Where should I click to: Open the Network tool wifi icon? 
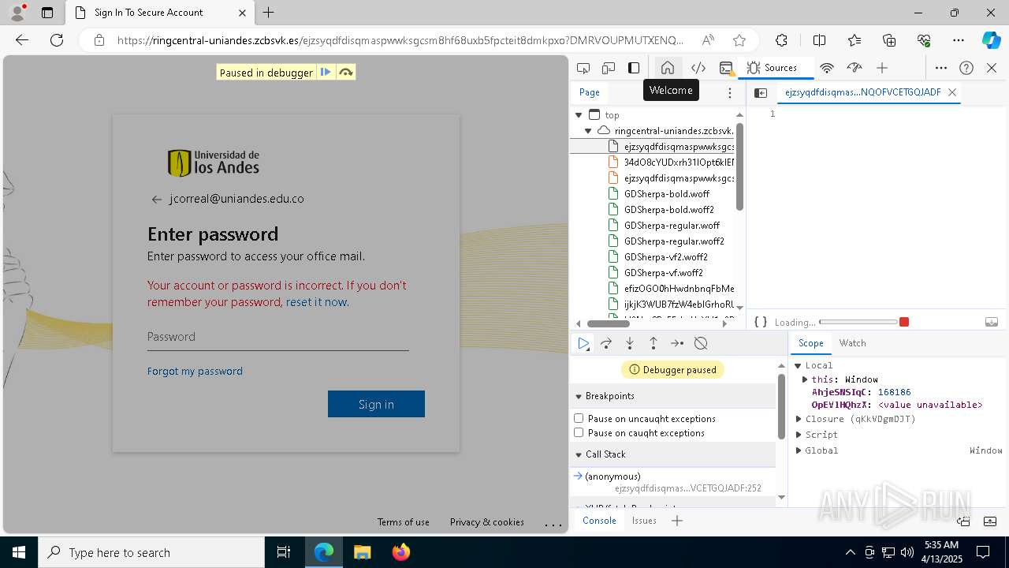point(827,68)
